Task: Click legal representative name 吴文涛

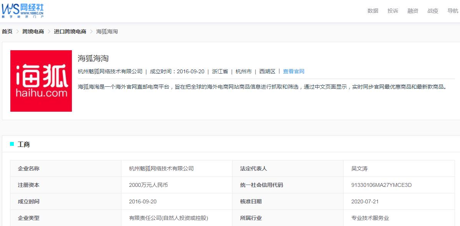Action: coord(359,168)
